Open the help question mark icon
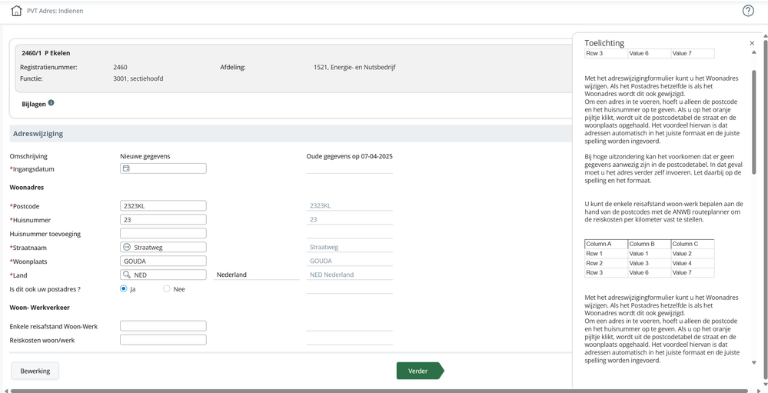This screenshot has height=393, width=768. pyautogui.click(x=748, y=11)
